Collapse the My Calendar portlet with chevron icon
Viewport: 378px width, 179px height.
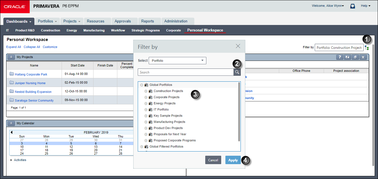point(11,123)
